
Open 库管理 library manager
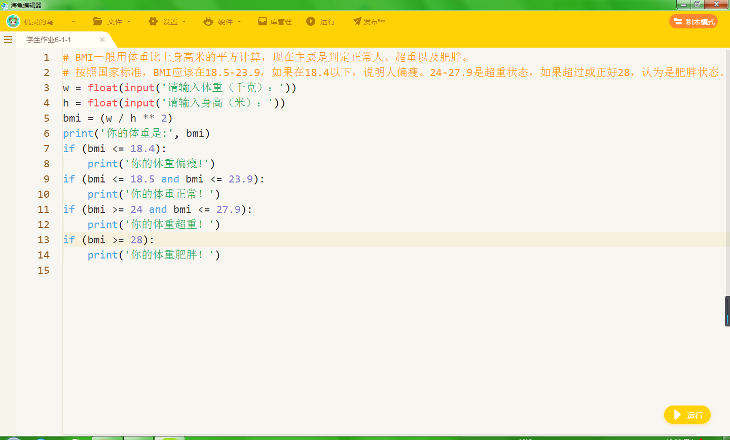(275, 22)
